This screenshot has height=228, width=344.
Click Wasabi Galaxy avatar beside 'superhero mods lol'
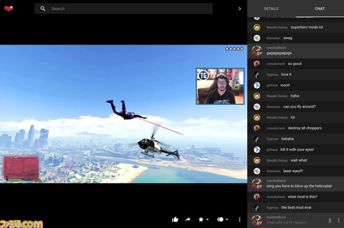click(x=257, y=27)
